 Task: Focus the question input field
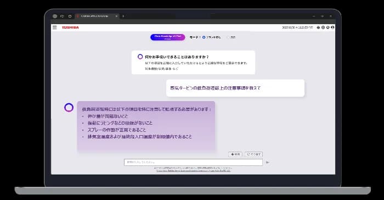tap(193, 162)
